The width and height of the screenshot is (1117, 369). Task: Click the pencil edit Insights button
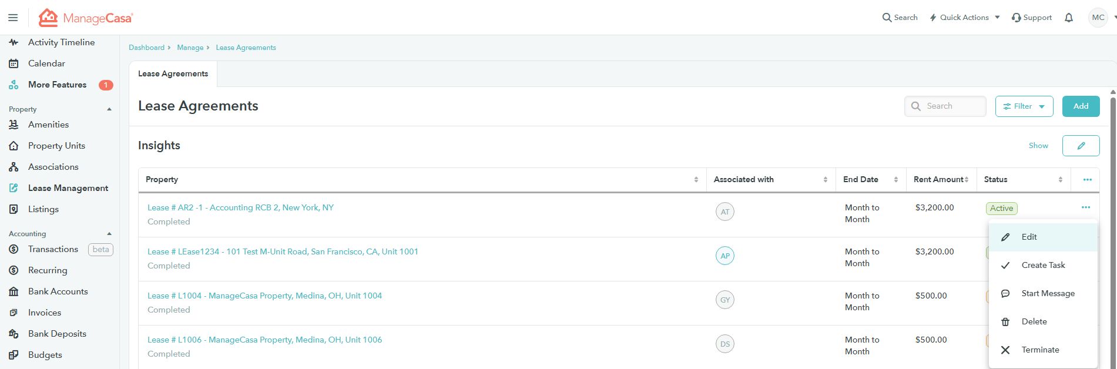[x=1081, y=146]
